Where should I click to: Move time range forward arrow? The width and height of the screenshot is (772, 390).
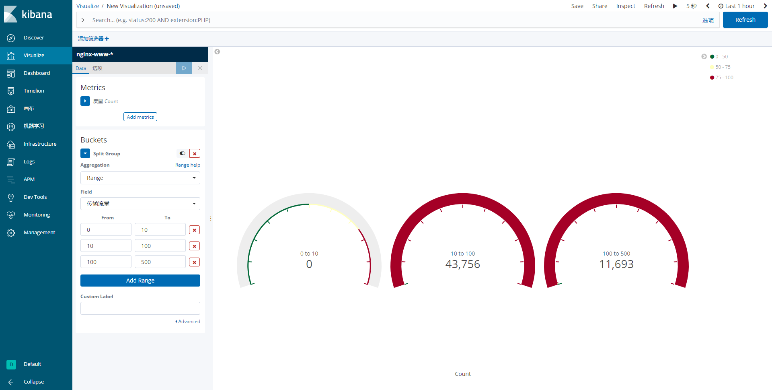click(x=765, y=6)
